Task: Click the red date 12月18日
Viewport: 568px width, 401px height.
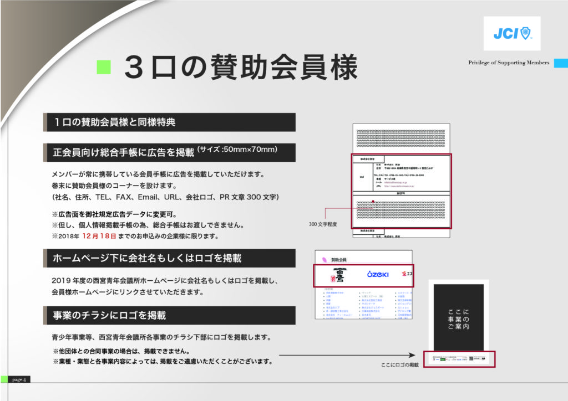Action: (x=99, y=236)
